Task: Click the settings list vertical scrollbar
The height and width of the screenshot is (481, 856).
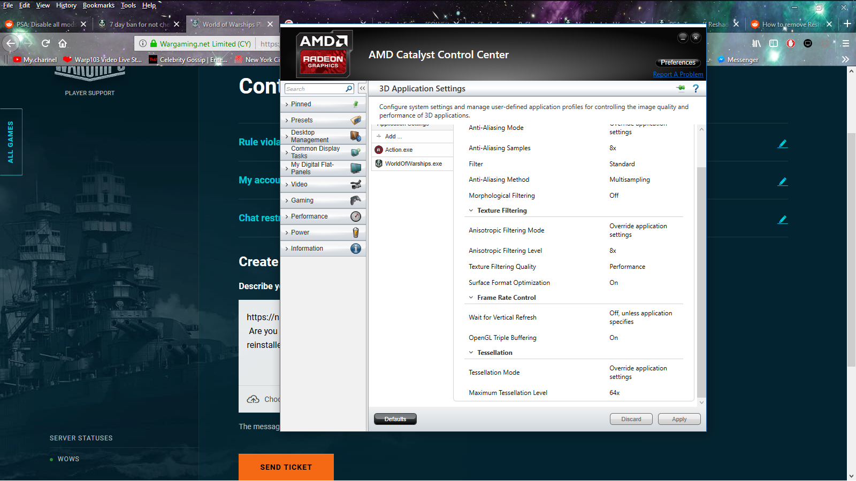Action: (x=701, y=267)
